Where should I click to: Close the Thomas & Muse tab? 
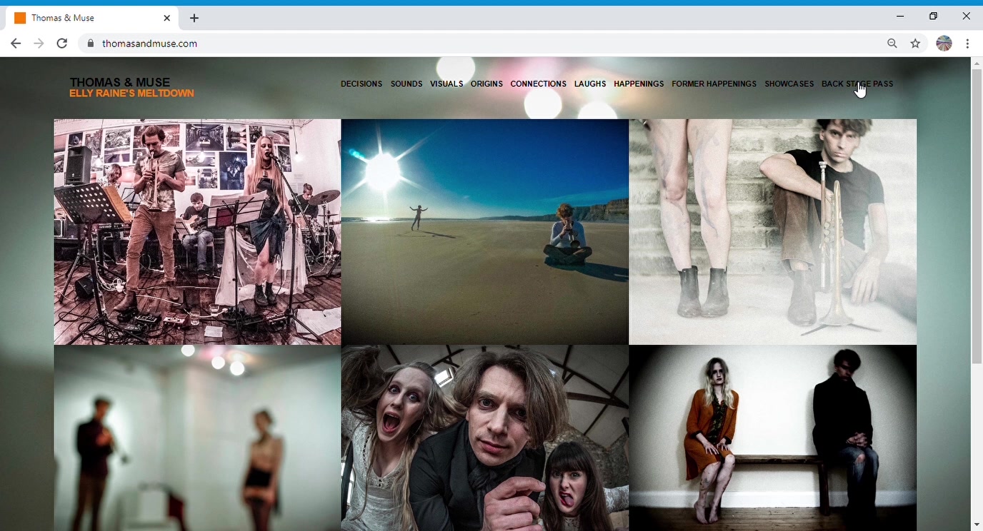pos(167,18)
